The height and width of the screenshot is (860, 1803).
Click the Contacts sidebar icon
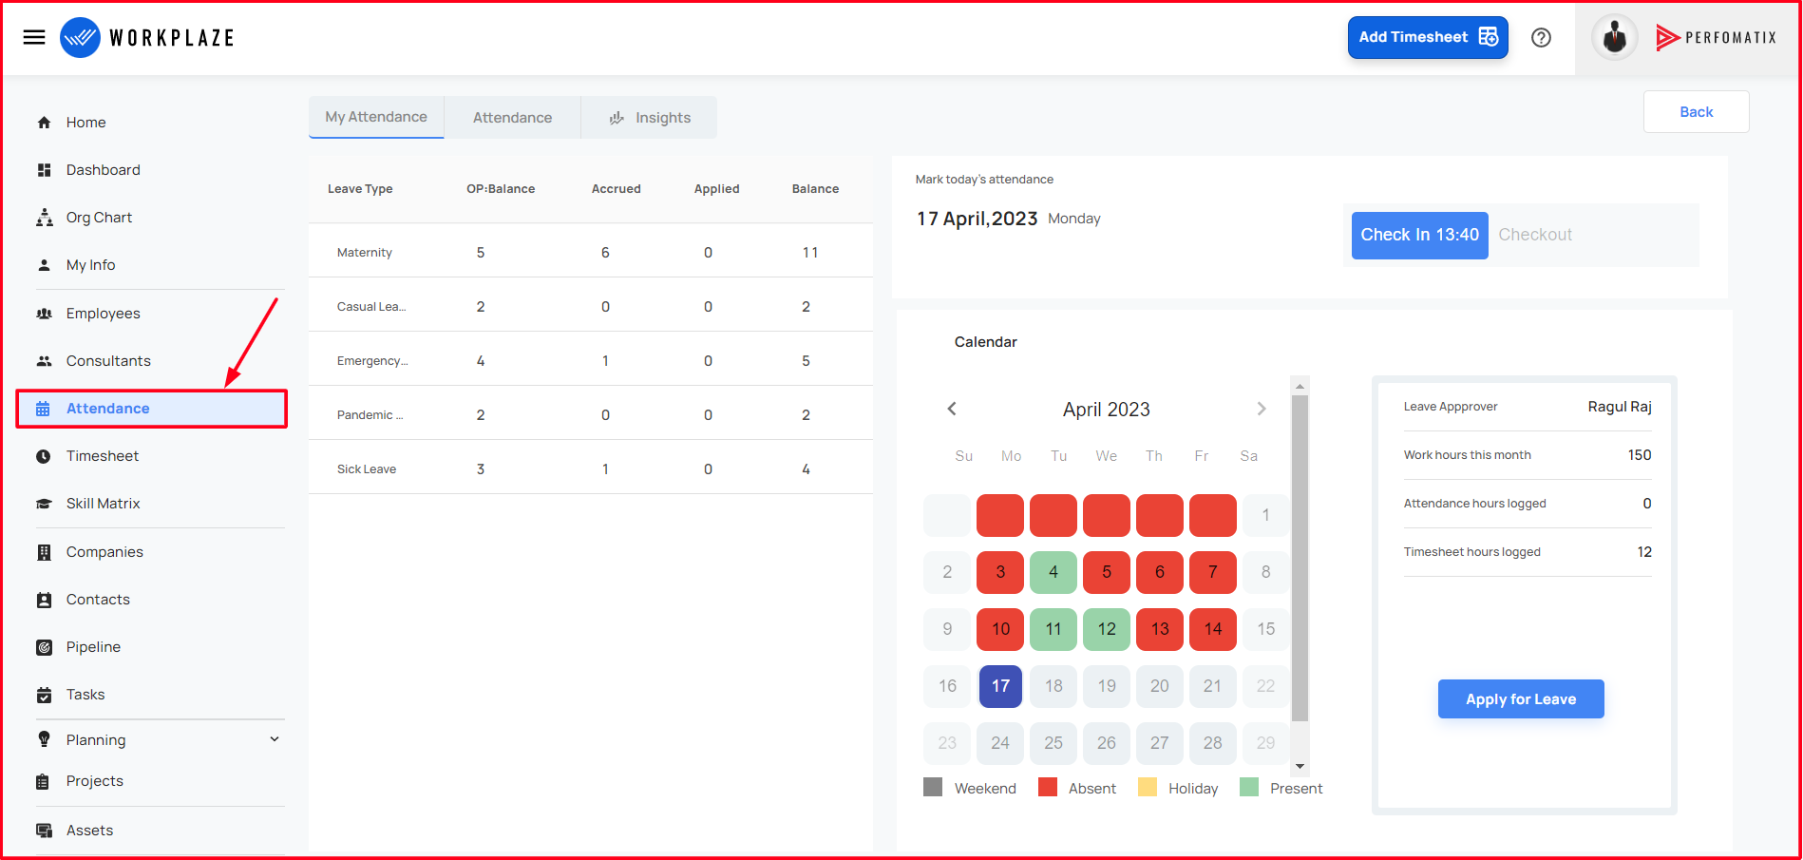point(44,600)
